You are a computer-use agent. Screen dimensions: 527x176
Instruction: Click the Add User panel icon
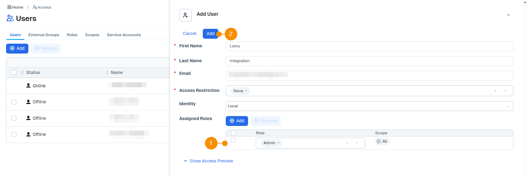[x=185, y=15]
